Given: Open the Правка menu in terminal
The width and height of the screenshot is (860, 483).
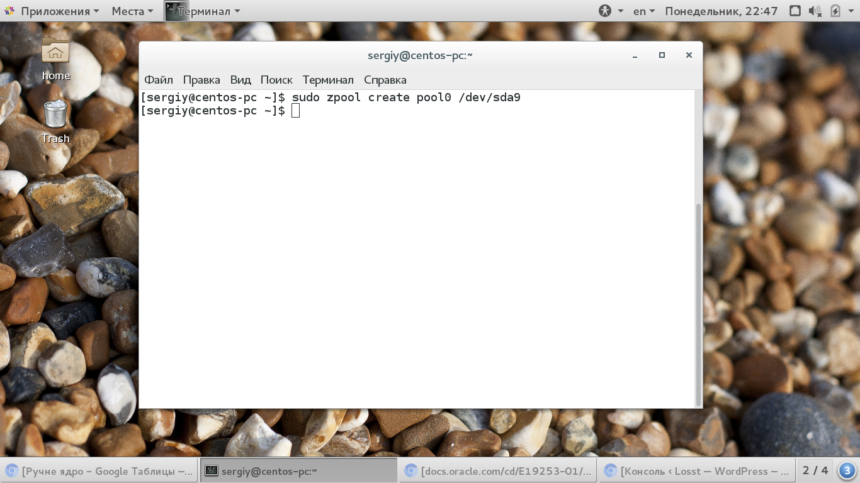Looking at the screenshot, I should 201,80.
